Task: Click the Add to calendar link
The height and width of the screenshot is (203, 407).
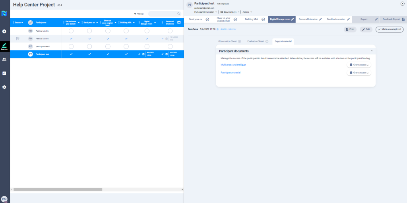Action: [x=228, y=29]
